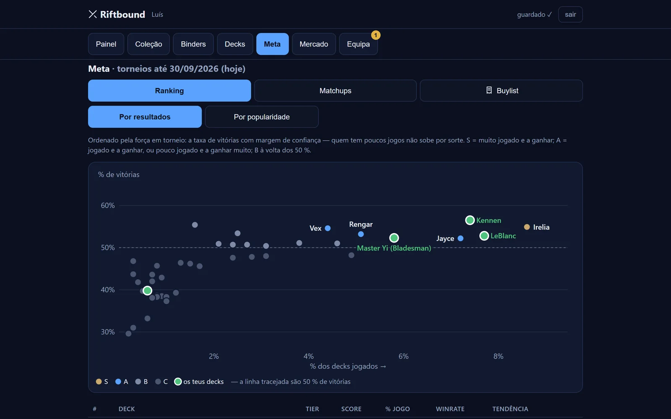Image resolution: width=671 pixels, height=419 pixels.
Task: Click the LeBlanc deck data point
Action: (484, 236)
